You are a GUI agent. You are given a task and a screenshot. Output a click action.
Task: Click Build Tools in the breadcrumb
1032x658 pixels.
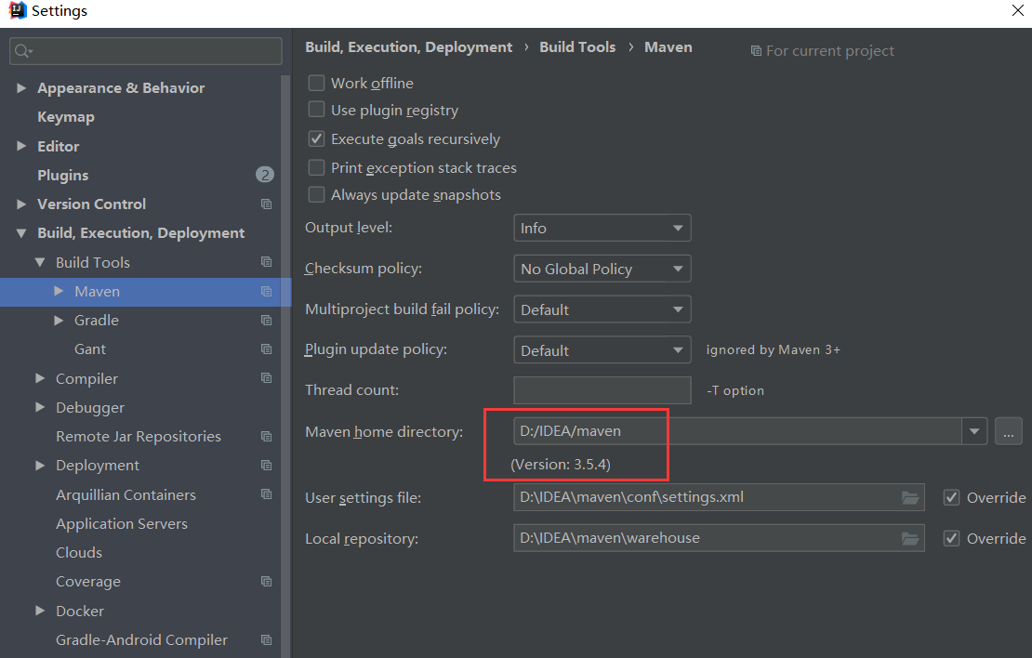pos(577,47)
